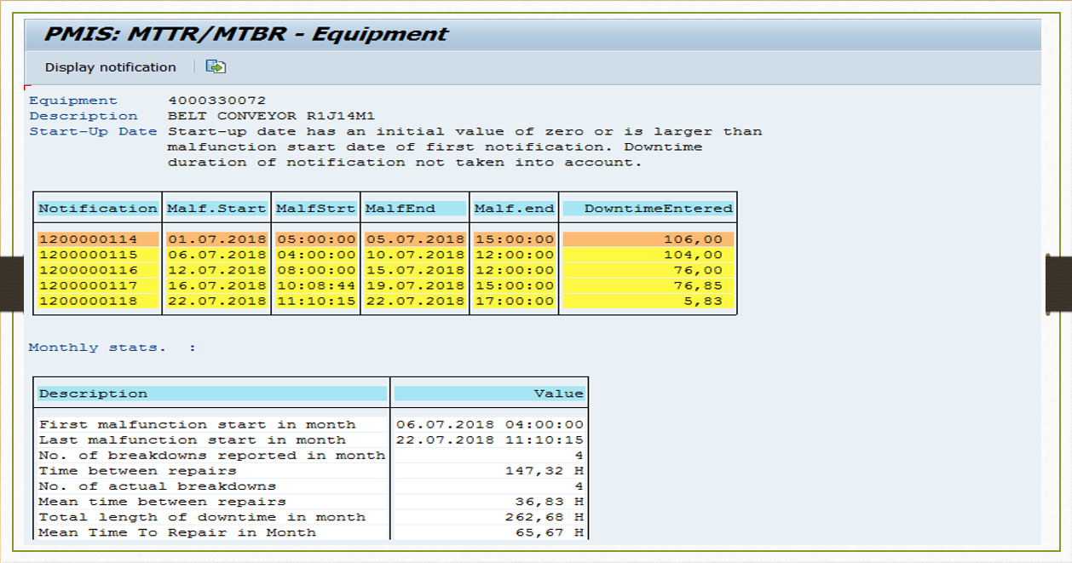The height and width of the screenshot is (563, 1072).
Task: Select notification 1200000117 entry
Action: (88, 285)
